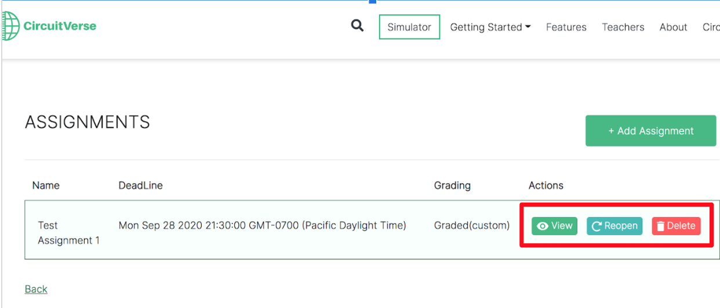
Task: Select the Test Assignment 1 name cell
Action: [68, 233]
